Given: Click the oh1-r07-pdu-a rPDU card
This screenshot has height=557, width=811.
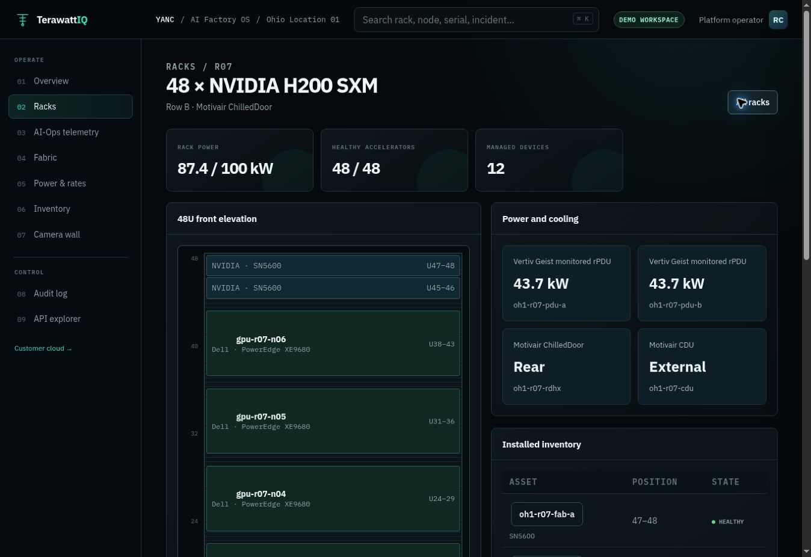Looking at the screenshot, I should 566,283.
